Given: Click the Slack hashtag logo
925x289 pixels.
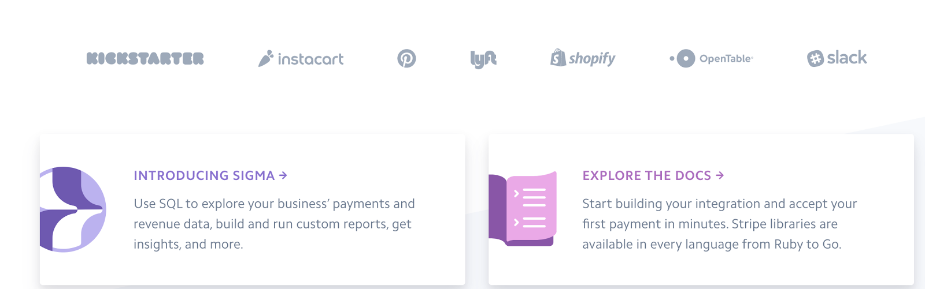Looking at the screenshot, I should [815, 58].
